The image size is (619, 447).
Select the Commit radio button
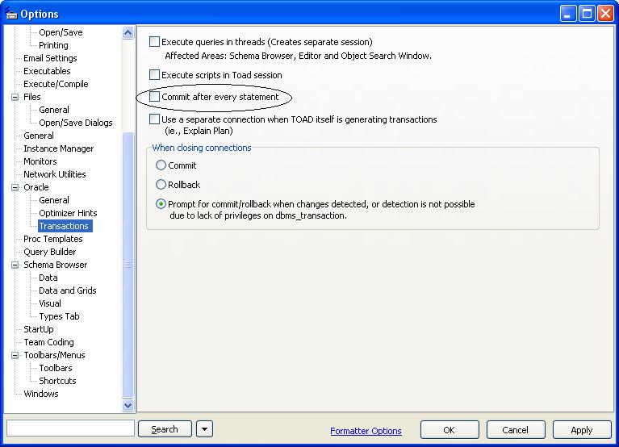coord(161,165)
